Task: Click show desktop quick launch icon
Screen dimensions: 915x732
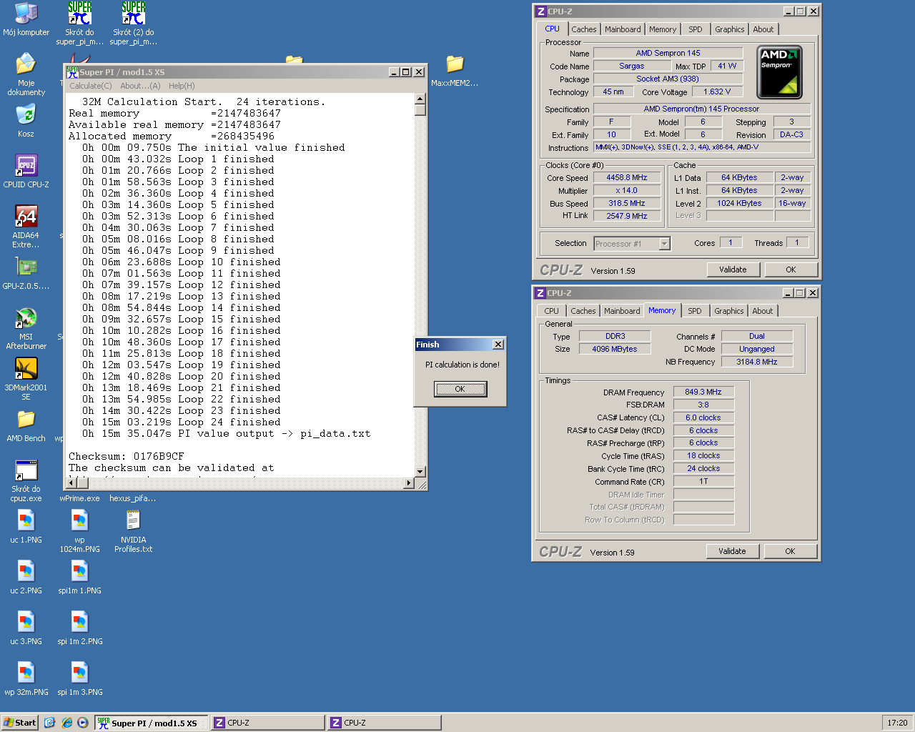Action: tap(49, 723)
